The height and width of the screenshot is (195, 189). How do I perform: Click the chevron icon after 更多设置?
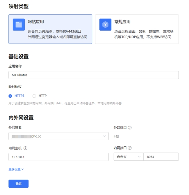point(23,169)
